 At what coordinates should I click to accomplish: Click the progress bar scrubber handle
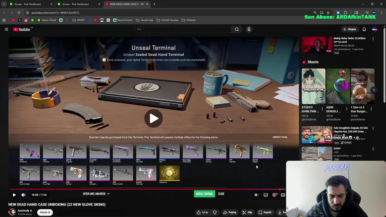pyautogui.click(x=280, y=189)
